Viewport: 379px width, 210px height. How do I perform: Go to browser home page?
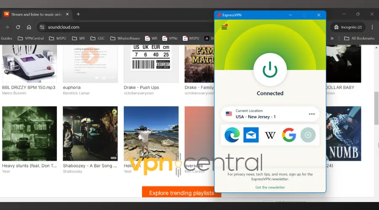[x=29, y=27]
